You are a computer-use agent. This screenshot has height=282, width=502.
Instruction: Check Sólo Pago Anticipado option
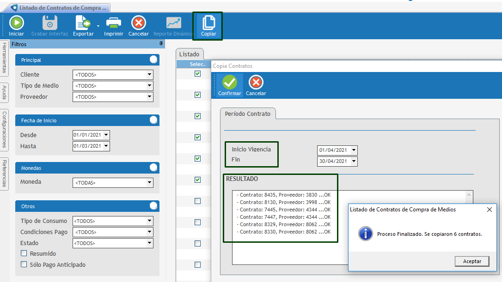point(24,264)
